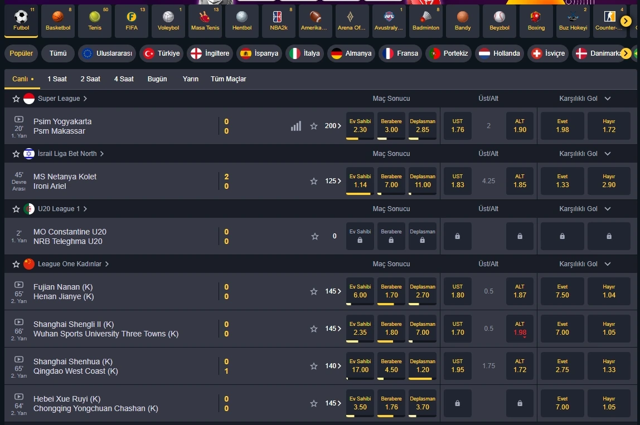Filter by Türkiye country
The width and height of the screenshot is (640, 425).
[x=162, y=53]
